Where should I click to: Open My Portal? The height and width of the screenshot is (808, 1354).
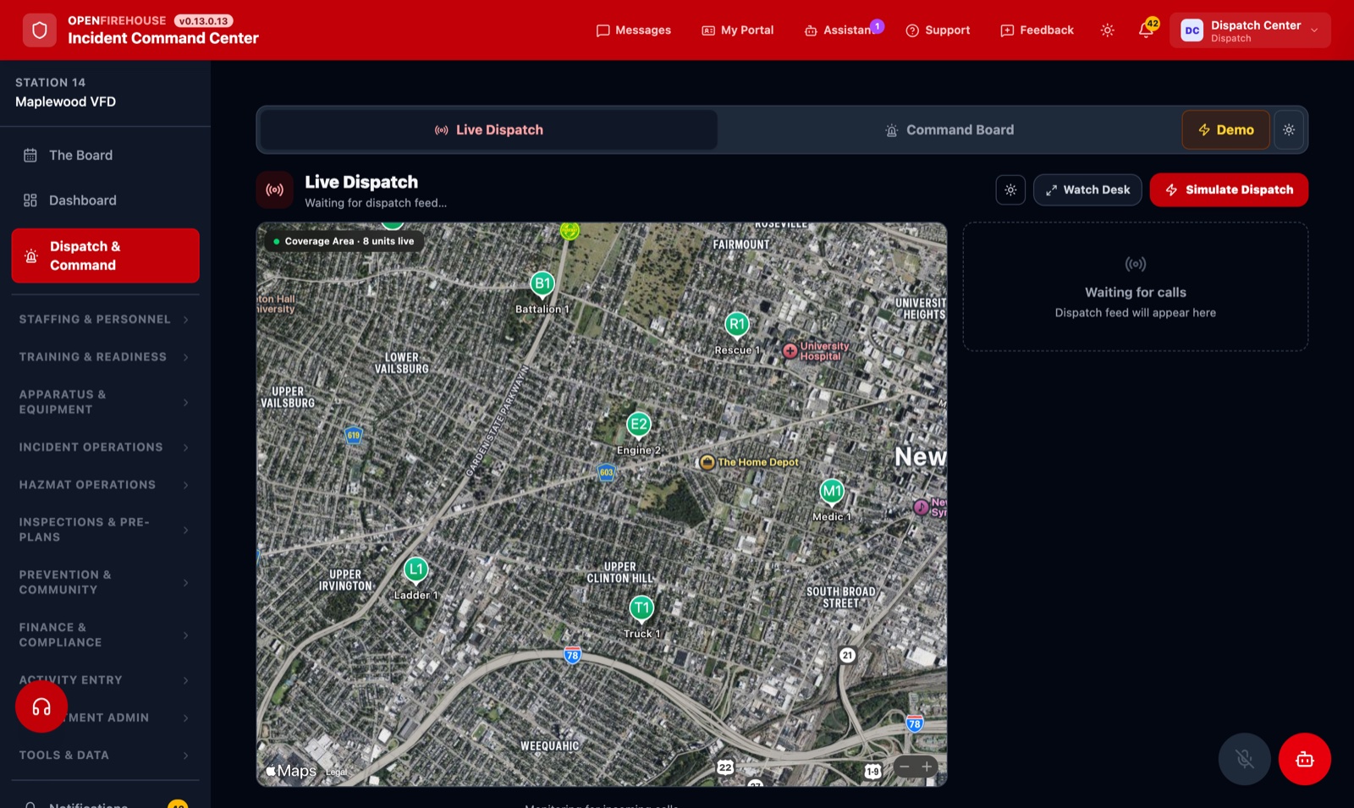click(x=738, y=30)
